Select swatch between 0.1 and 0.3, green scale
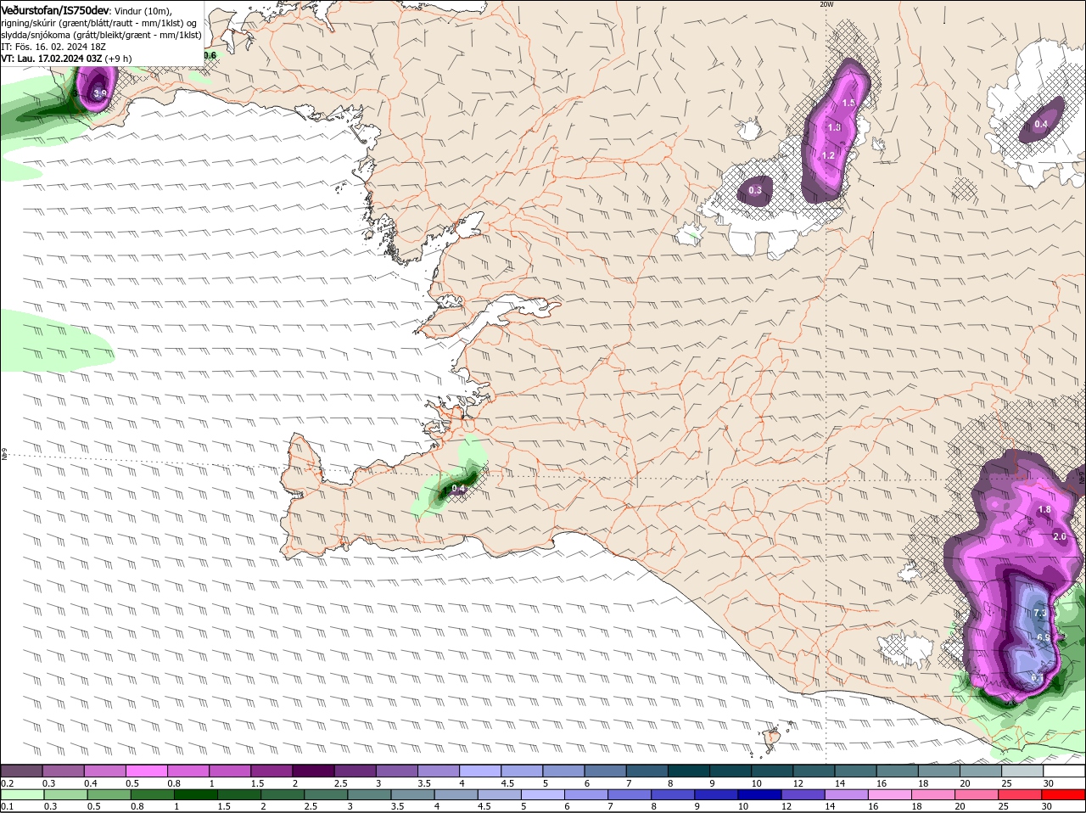 (22, 795)
